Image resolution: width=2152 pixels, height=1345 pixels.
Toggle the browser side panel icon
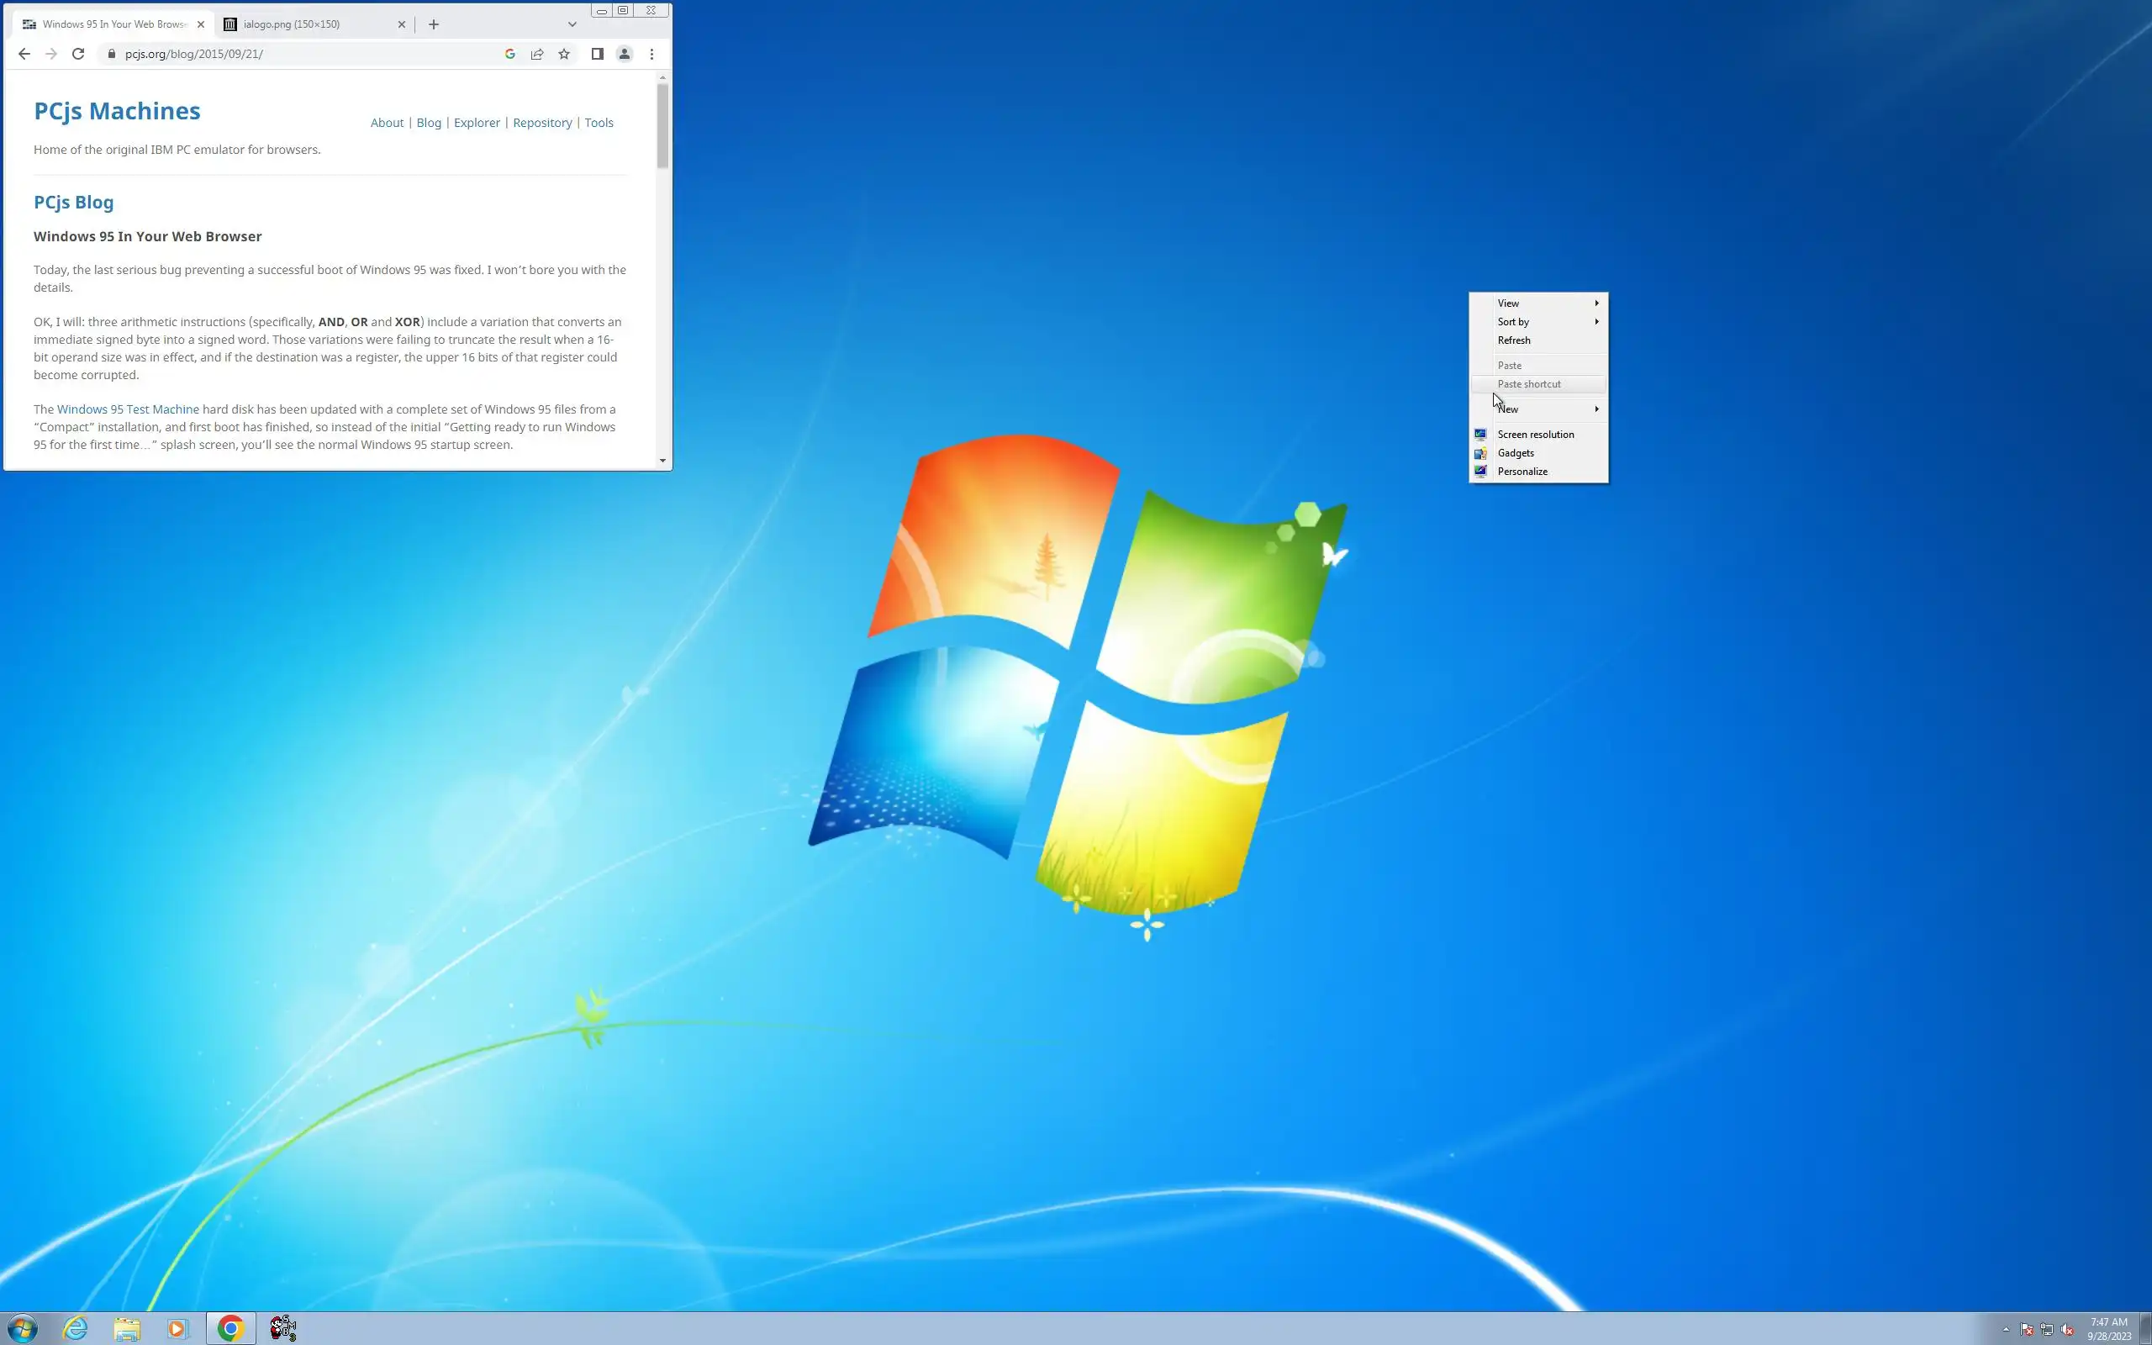598,55
